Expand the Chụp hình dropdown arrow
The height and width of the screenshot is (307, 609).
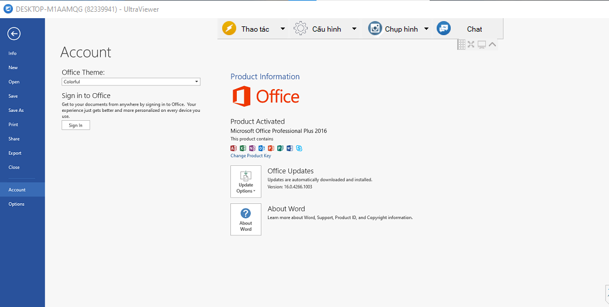426,29
